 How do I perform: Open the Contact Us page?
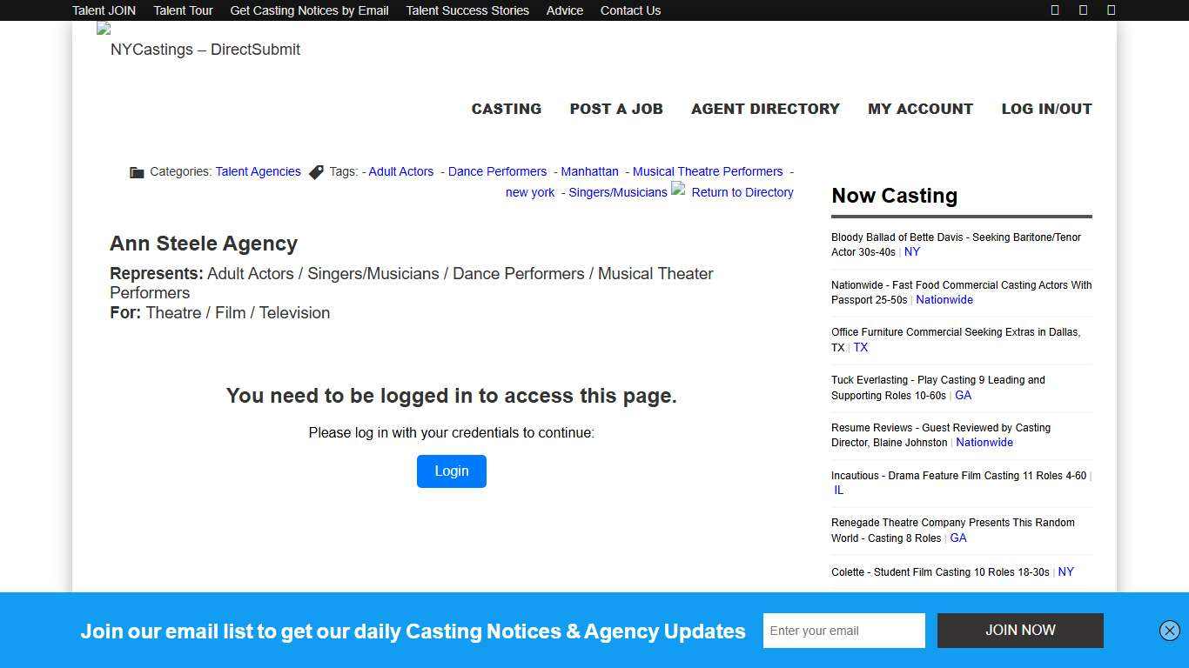tap(630, 10)
